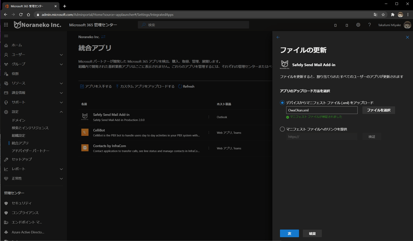
Task: Click the 破棄 button
Action: (x=312, y=233)
